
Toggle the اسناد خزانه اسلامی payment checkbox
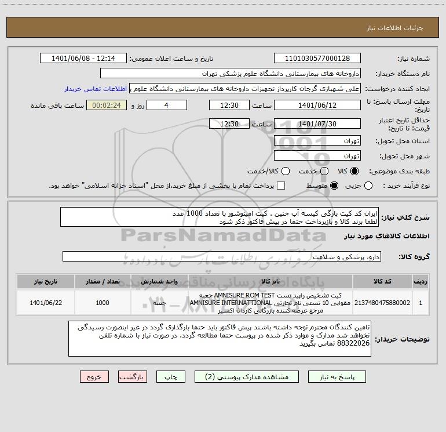281,186
